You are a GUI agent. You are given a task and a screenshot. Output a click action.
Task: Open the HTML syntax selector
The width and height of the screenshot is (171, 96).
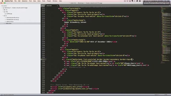(x=166, y=95)
